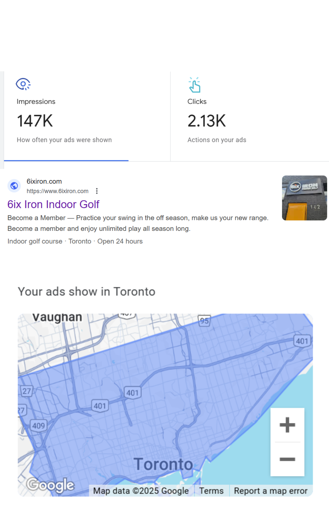The width and height of the screenshot is (329, 508).
Task: Click the 95 route shield on the map
Action: pyautogui.click(x=204, y=321)
